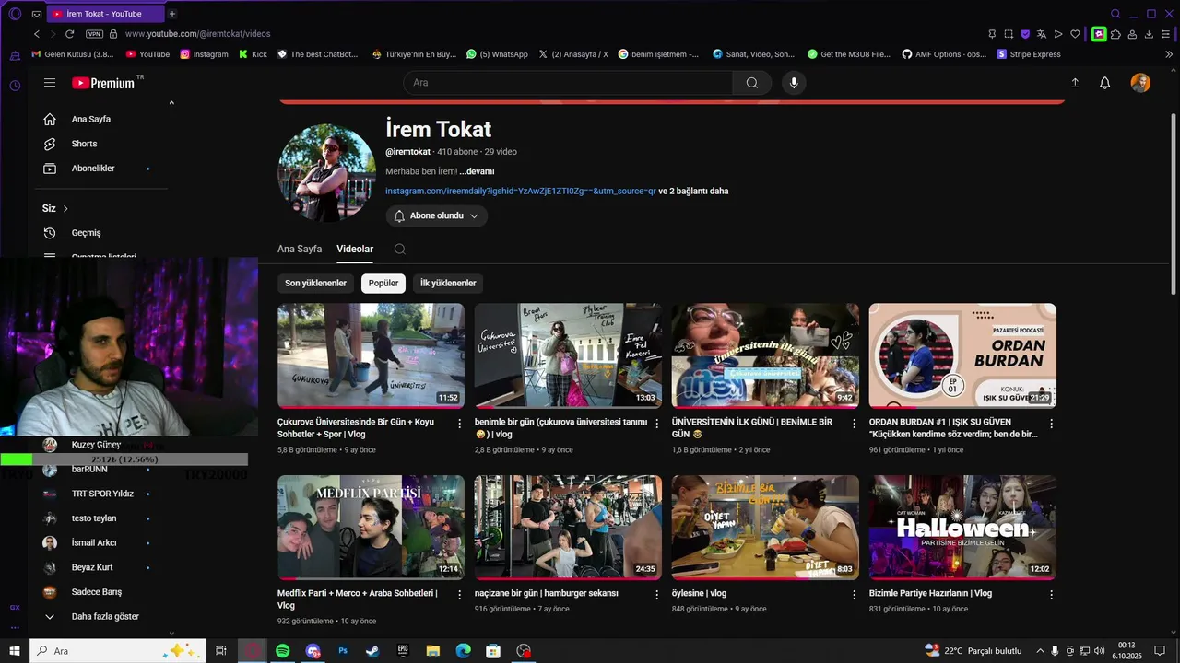Open Opera easy setup sliders icon
1180x663 pixels.
click(1165, 34)
